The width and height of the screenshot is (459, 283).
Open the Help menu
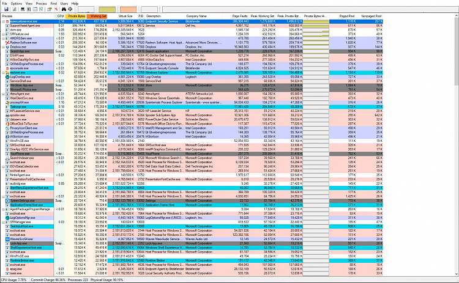[x=75, y=4]
